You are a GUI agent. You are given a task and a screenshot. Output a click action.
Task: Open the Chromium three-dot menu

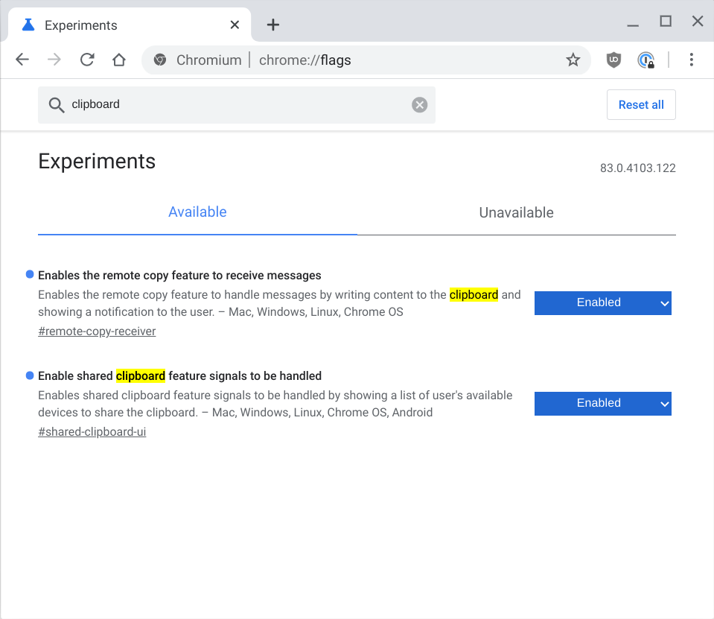pos(691,60)
